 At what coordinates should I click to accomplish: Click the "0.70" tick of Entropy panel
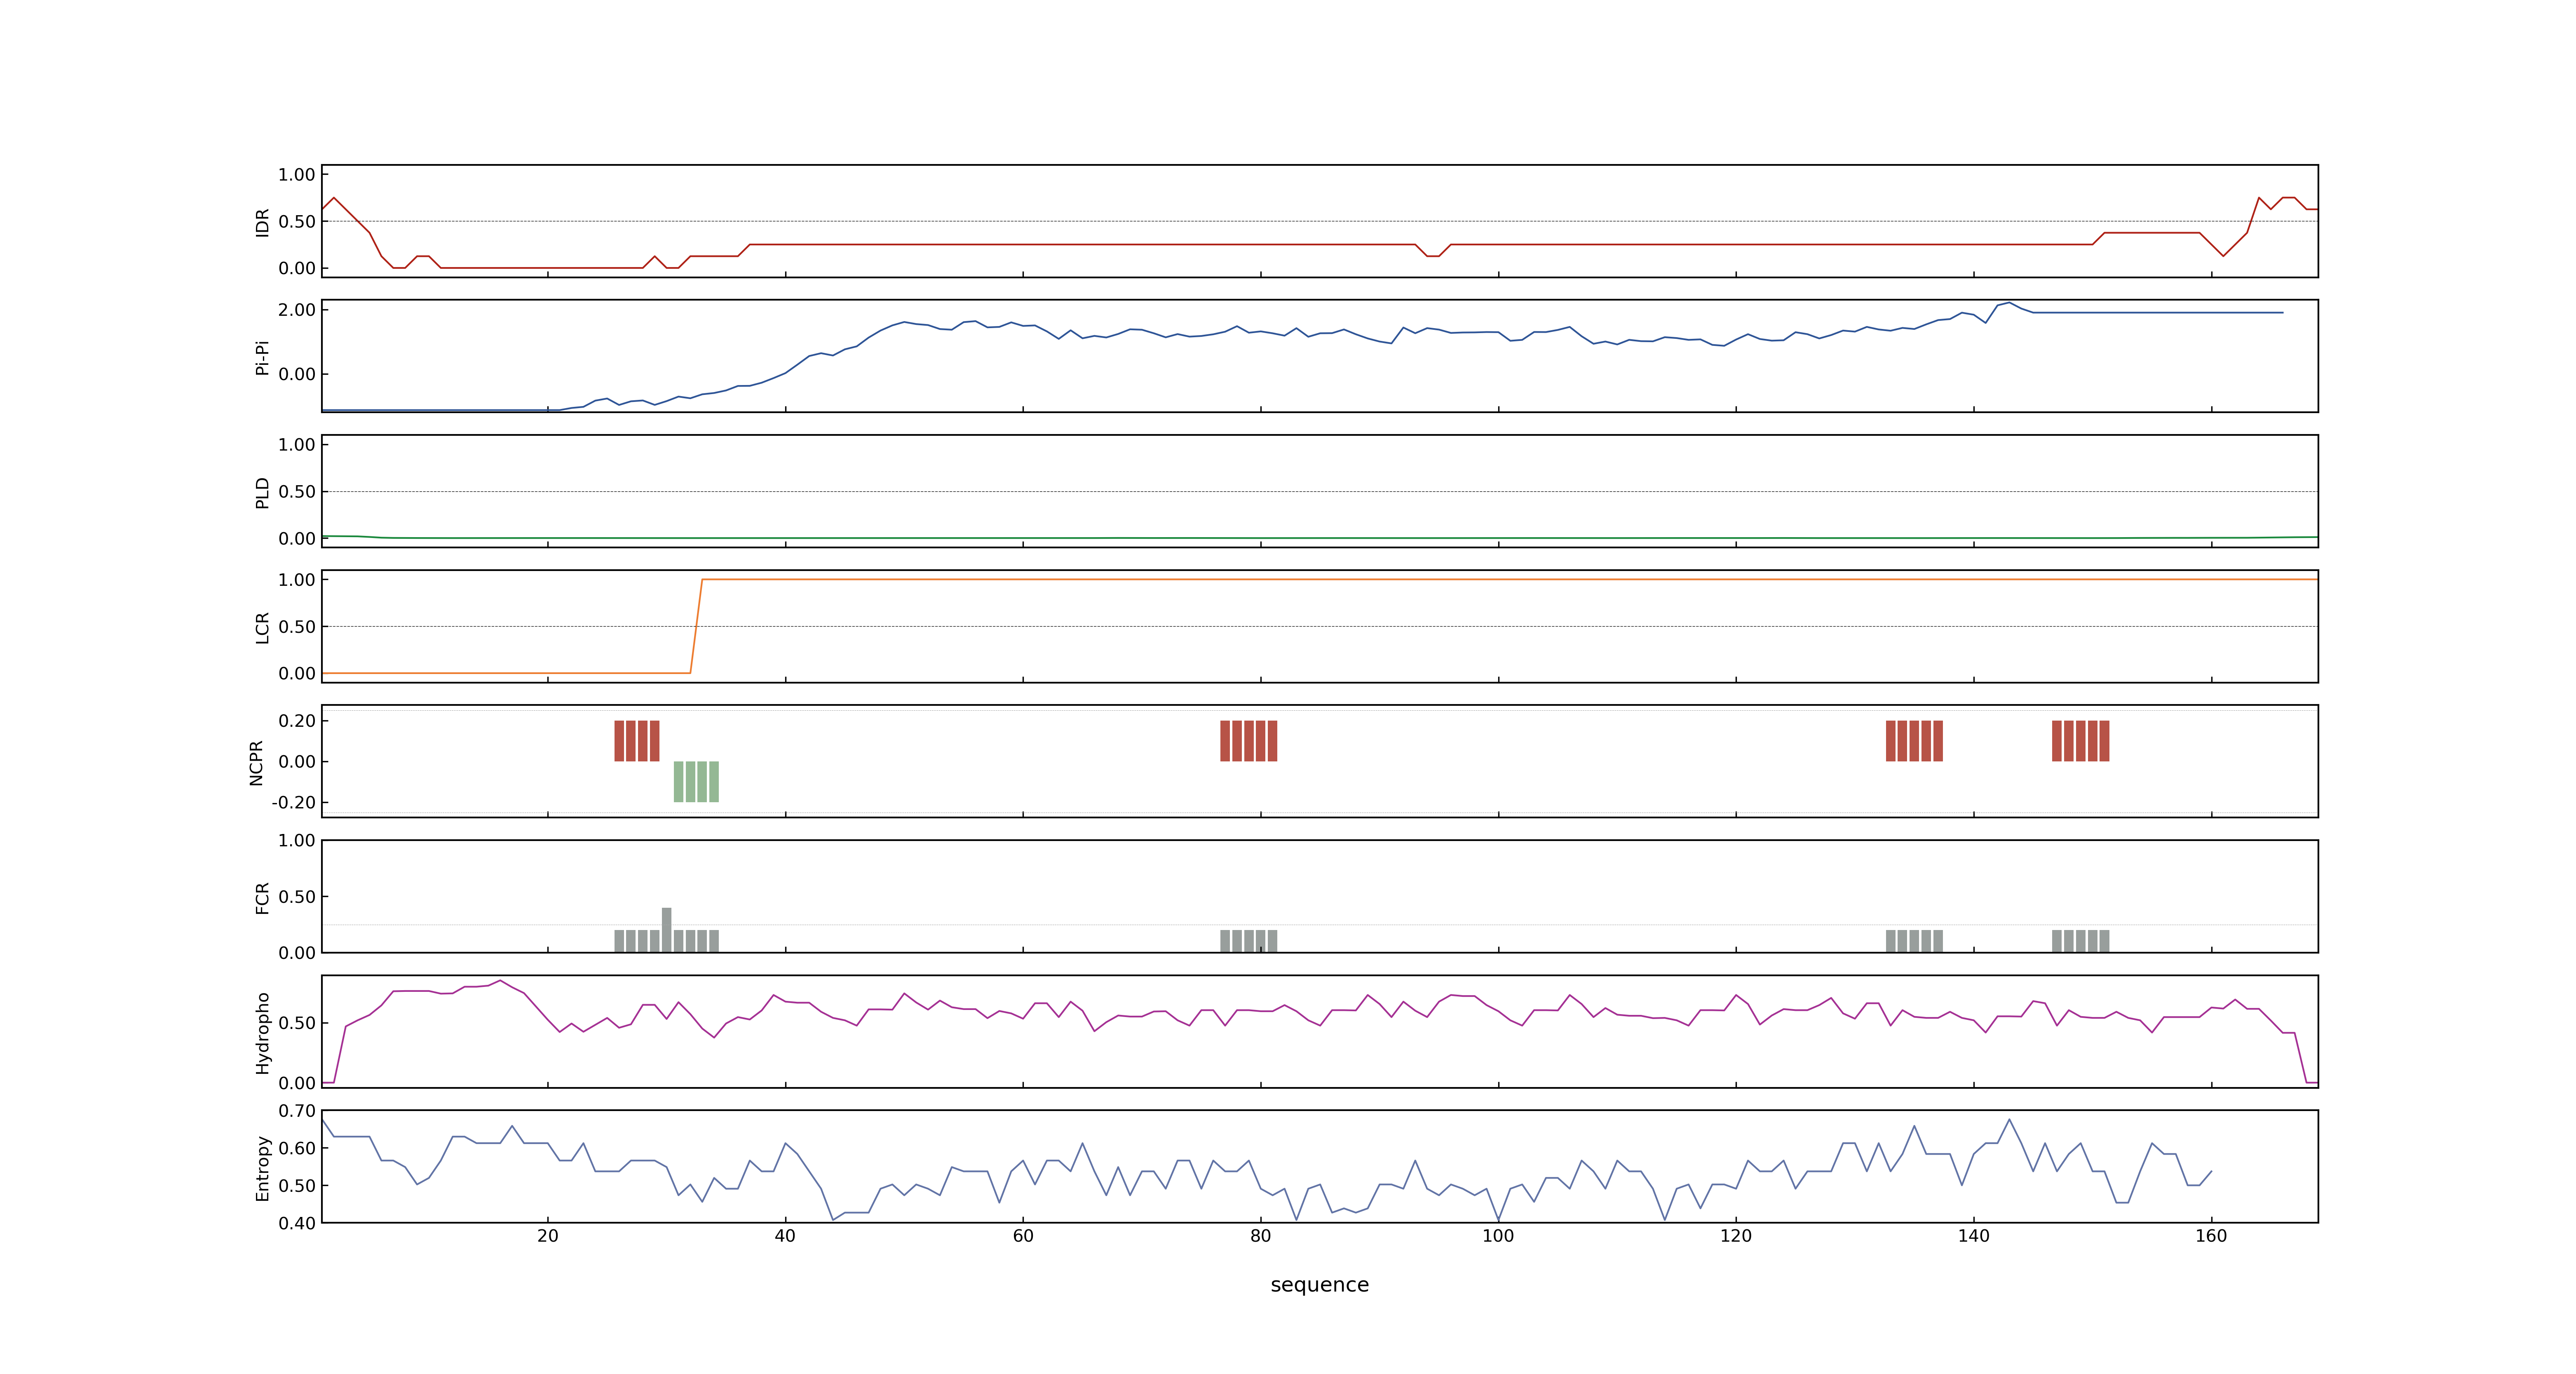[x=297, y=1111]
